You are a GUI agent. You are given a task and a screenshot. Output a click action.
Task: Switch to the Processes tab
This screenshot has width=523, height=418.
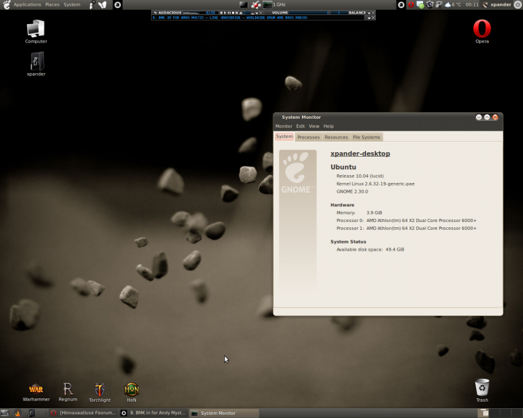[308, 137]
